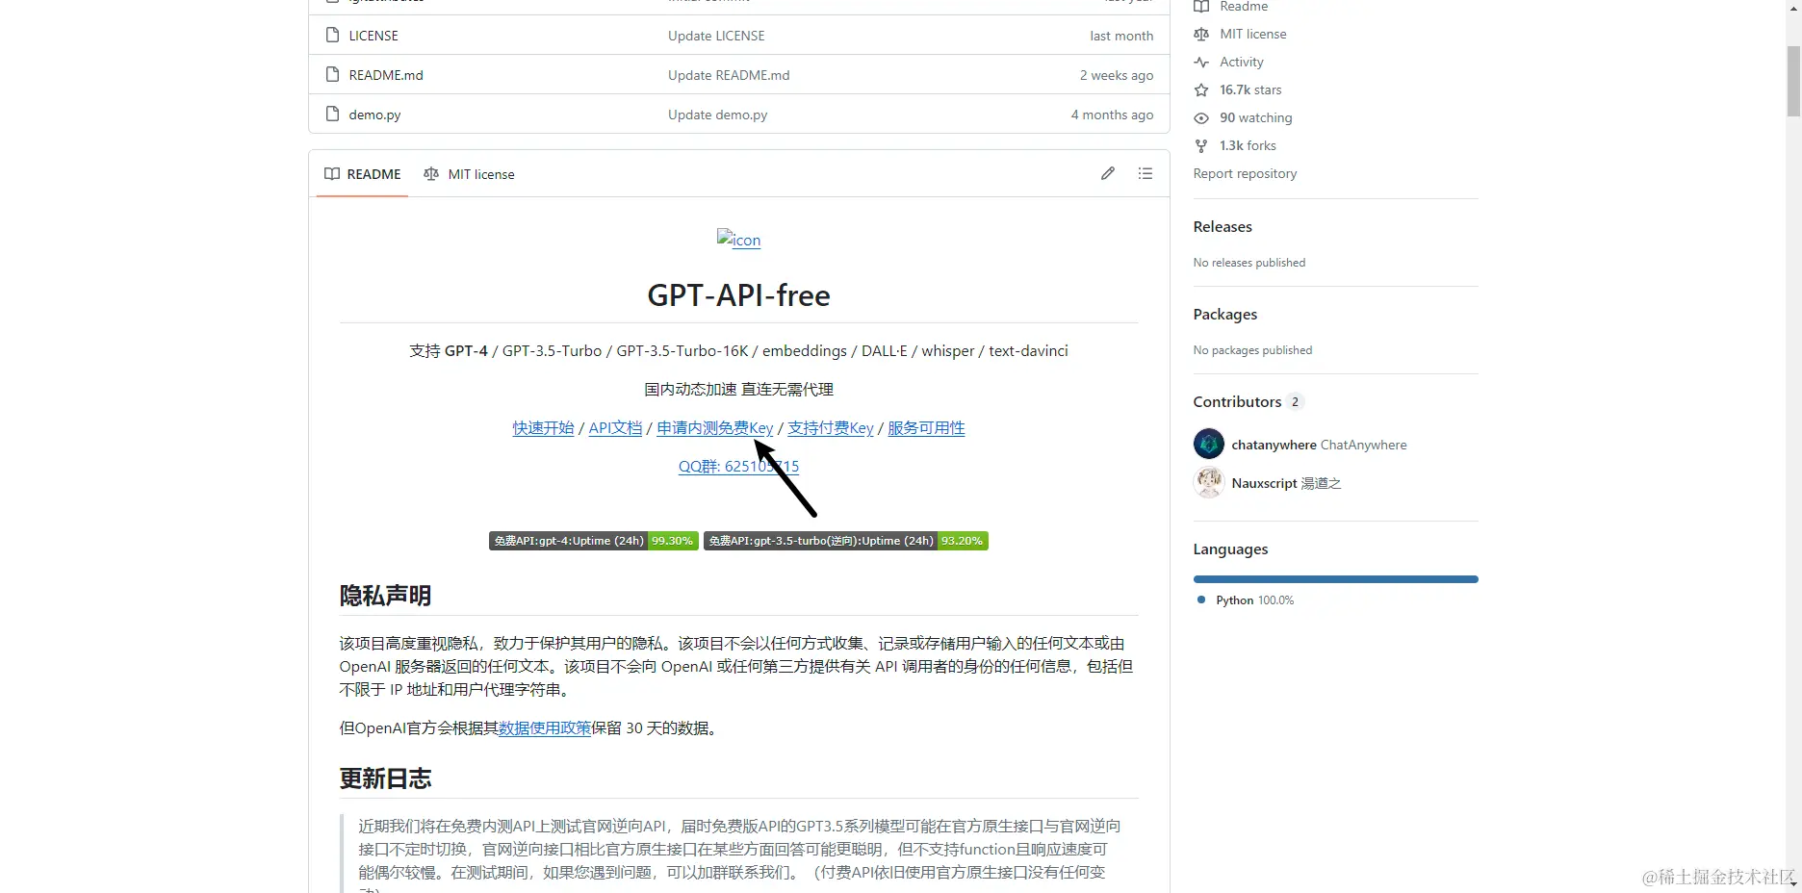Image resolution: width=1802 pixels, height=893 pixels.
Task: Click the 'last month' timestamp
Action: click(1121, 36)
